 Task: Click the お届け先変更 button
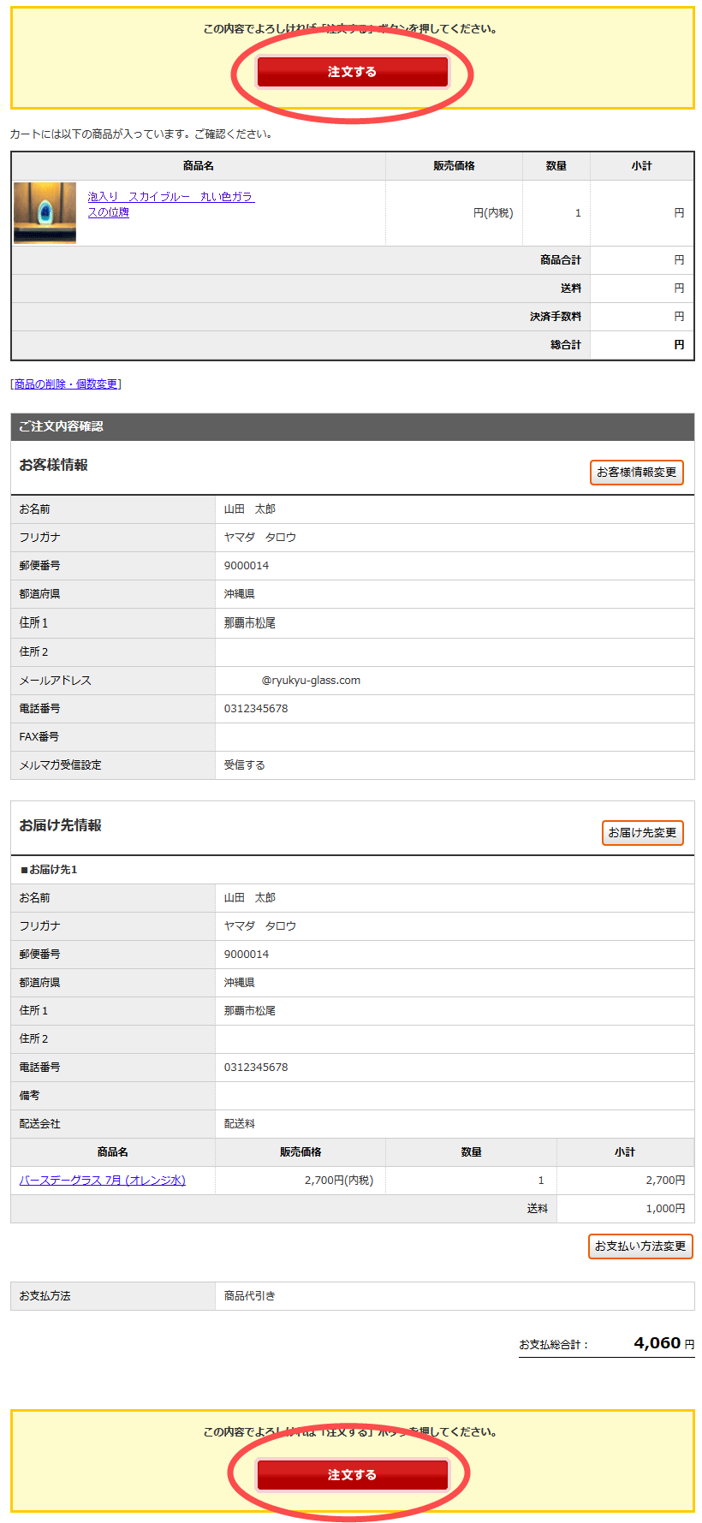(642, 833)
